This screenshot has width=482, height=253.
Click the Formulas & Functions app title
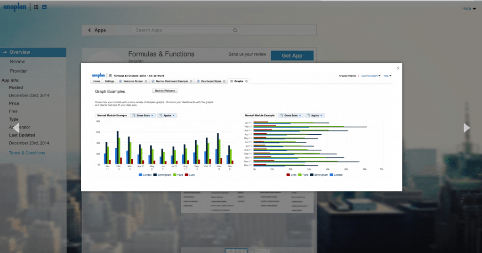161,54
